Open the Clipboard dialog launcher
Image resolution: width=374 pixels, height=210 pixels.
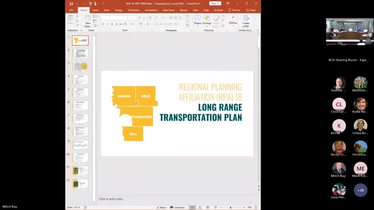pos(81,30)
